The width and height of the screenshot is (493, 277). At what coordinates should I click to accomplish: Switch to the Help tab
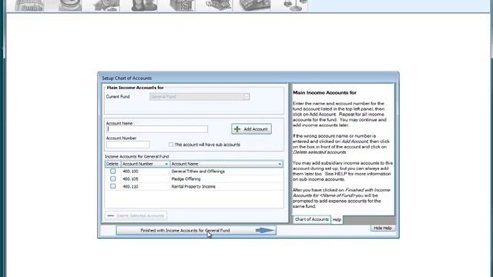[337, 219]
